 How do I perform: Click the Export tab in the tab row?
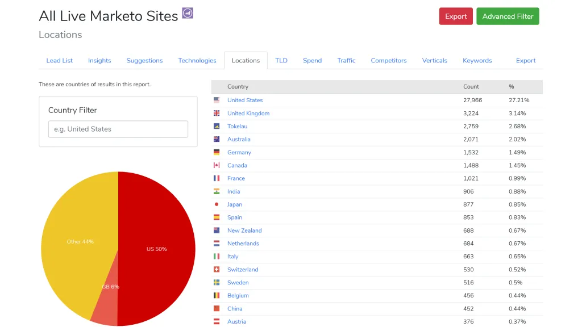pyautogui.click(x=526, y=60)
